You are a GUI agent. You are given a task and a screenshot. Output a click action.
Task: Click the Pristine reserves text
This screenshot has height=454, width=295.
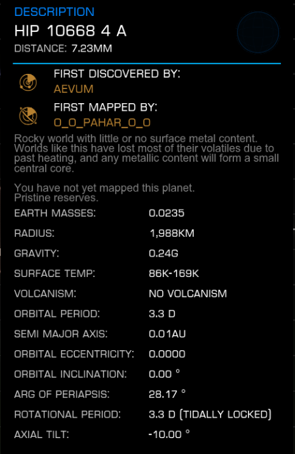point(57,198)
